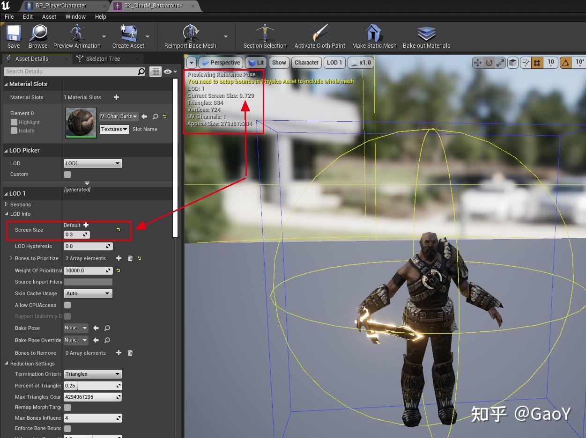Open the LOD Picker dropdown showing LOD1
586x438 pixels.
pos(92,163)
